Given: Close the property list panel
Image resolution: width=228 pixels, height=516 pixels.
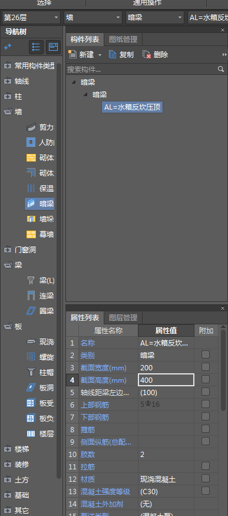Looking at the screenshot, I should 223,308.
